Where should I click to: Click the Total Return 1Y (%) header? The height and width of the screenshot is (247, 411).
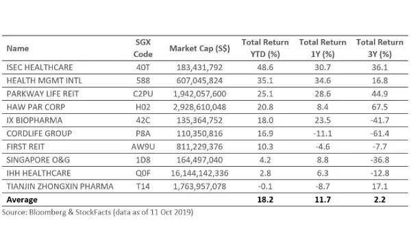tap(323, 48)
